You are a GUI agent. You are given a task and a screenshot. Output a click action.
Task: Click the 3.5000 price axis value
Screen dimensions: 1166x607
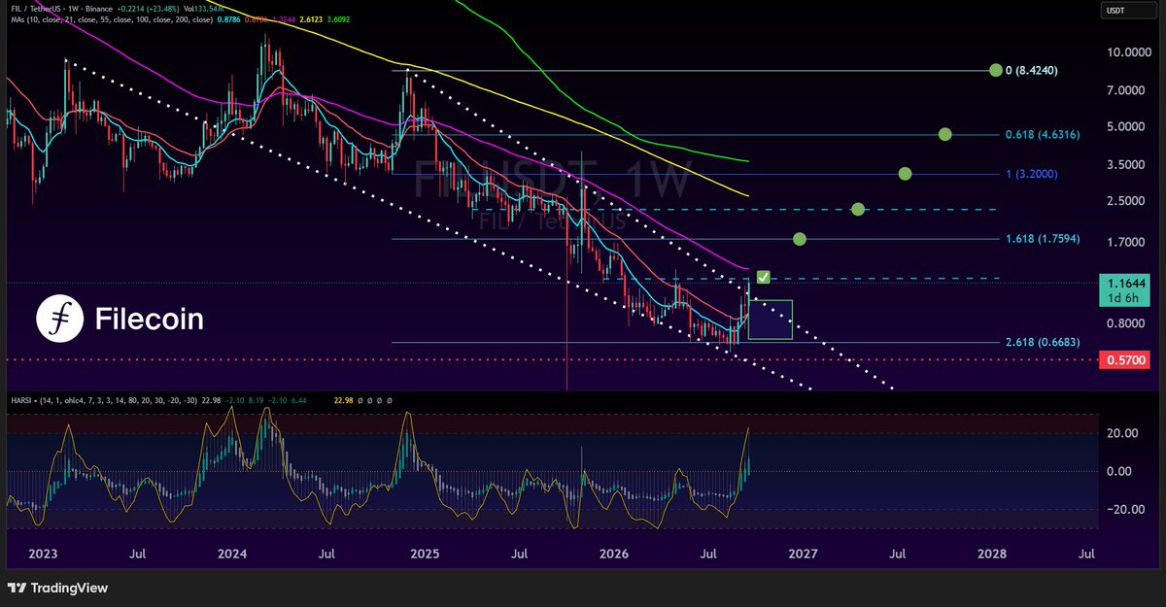coord(1127,165)
